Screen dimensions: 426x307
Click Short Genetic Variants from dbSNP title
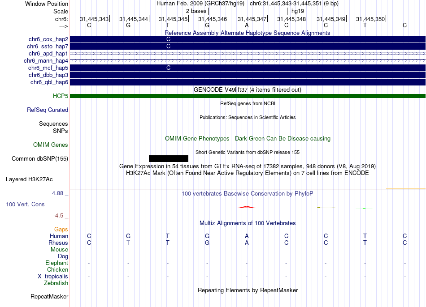(248, 153)
